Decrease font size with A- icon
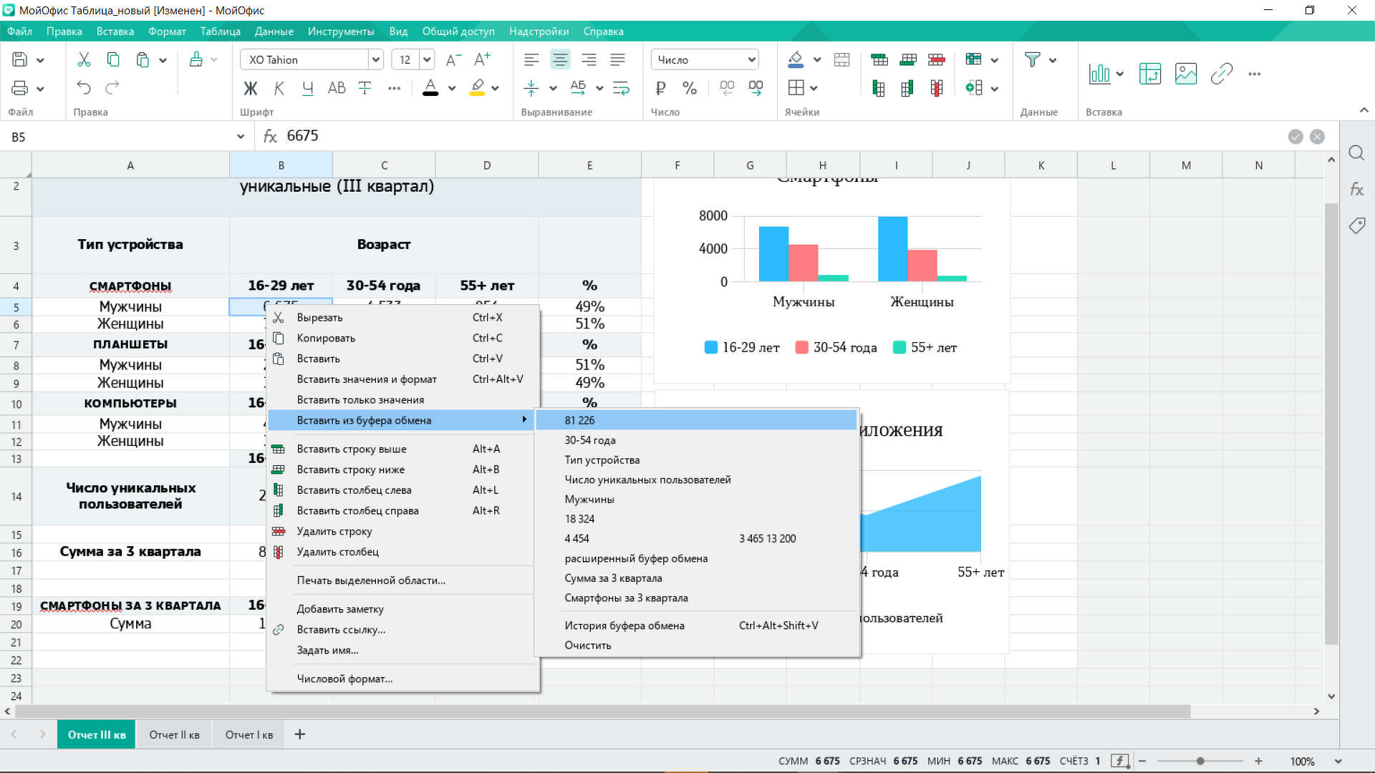1375x773 pixels. pyautogui.click(x=453, y=60)
